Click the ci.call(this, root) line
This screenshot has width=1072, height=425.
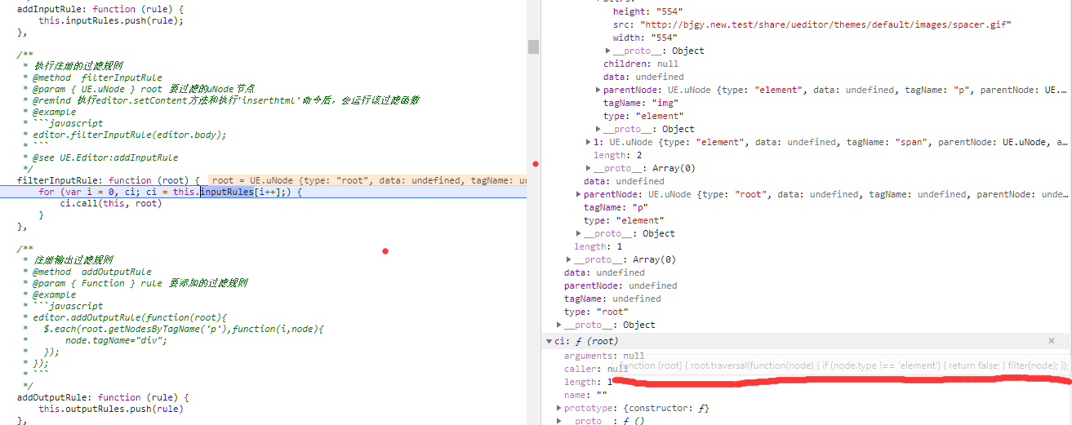(x=111, y=203)
